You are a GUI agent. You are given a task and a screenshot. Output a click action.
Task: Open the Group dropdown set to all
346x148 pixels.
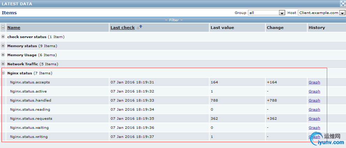pyautogui.click(x=266, y=13)
